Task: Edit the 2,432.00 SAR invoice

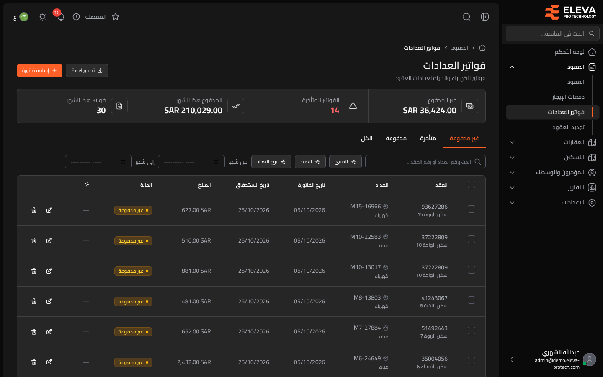Action: tap(49, 362)
